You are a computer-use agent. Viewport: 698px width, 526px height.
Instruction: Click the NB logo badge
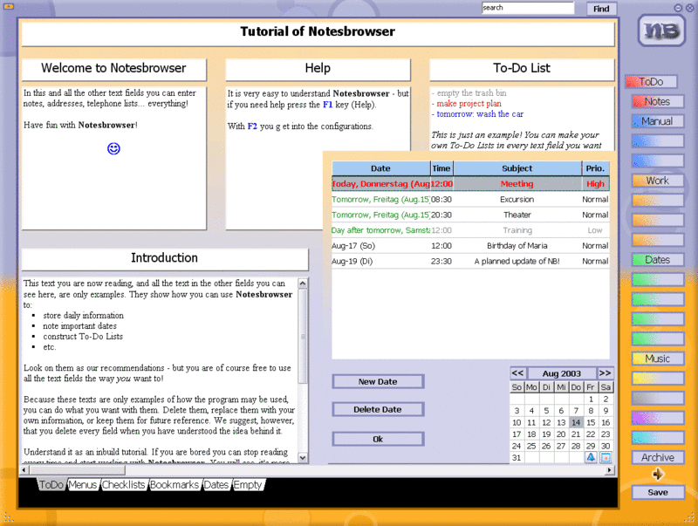[x=661, y=31]
